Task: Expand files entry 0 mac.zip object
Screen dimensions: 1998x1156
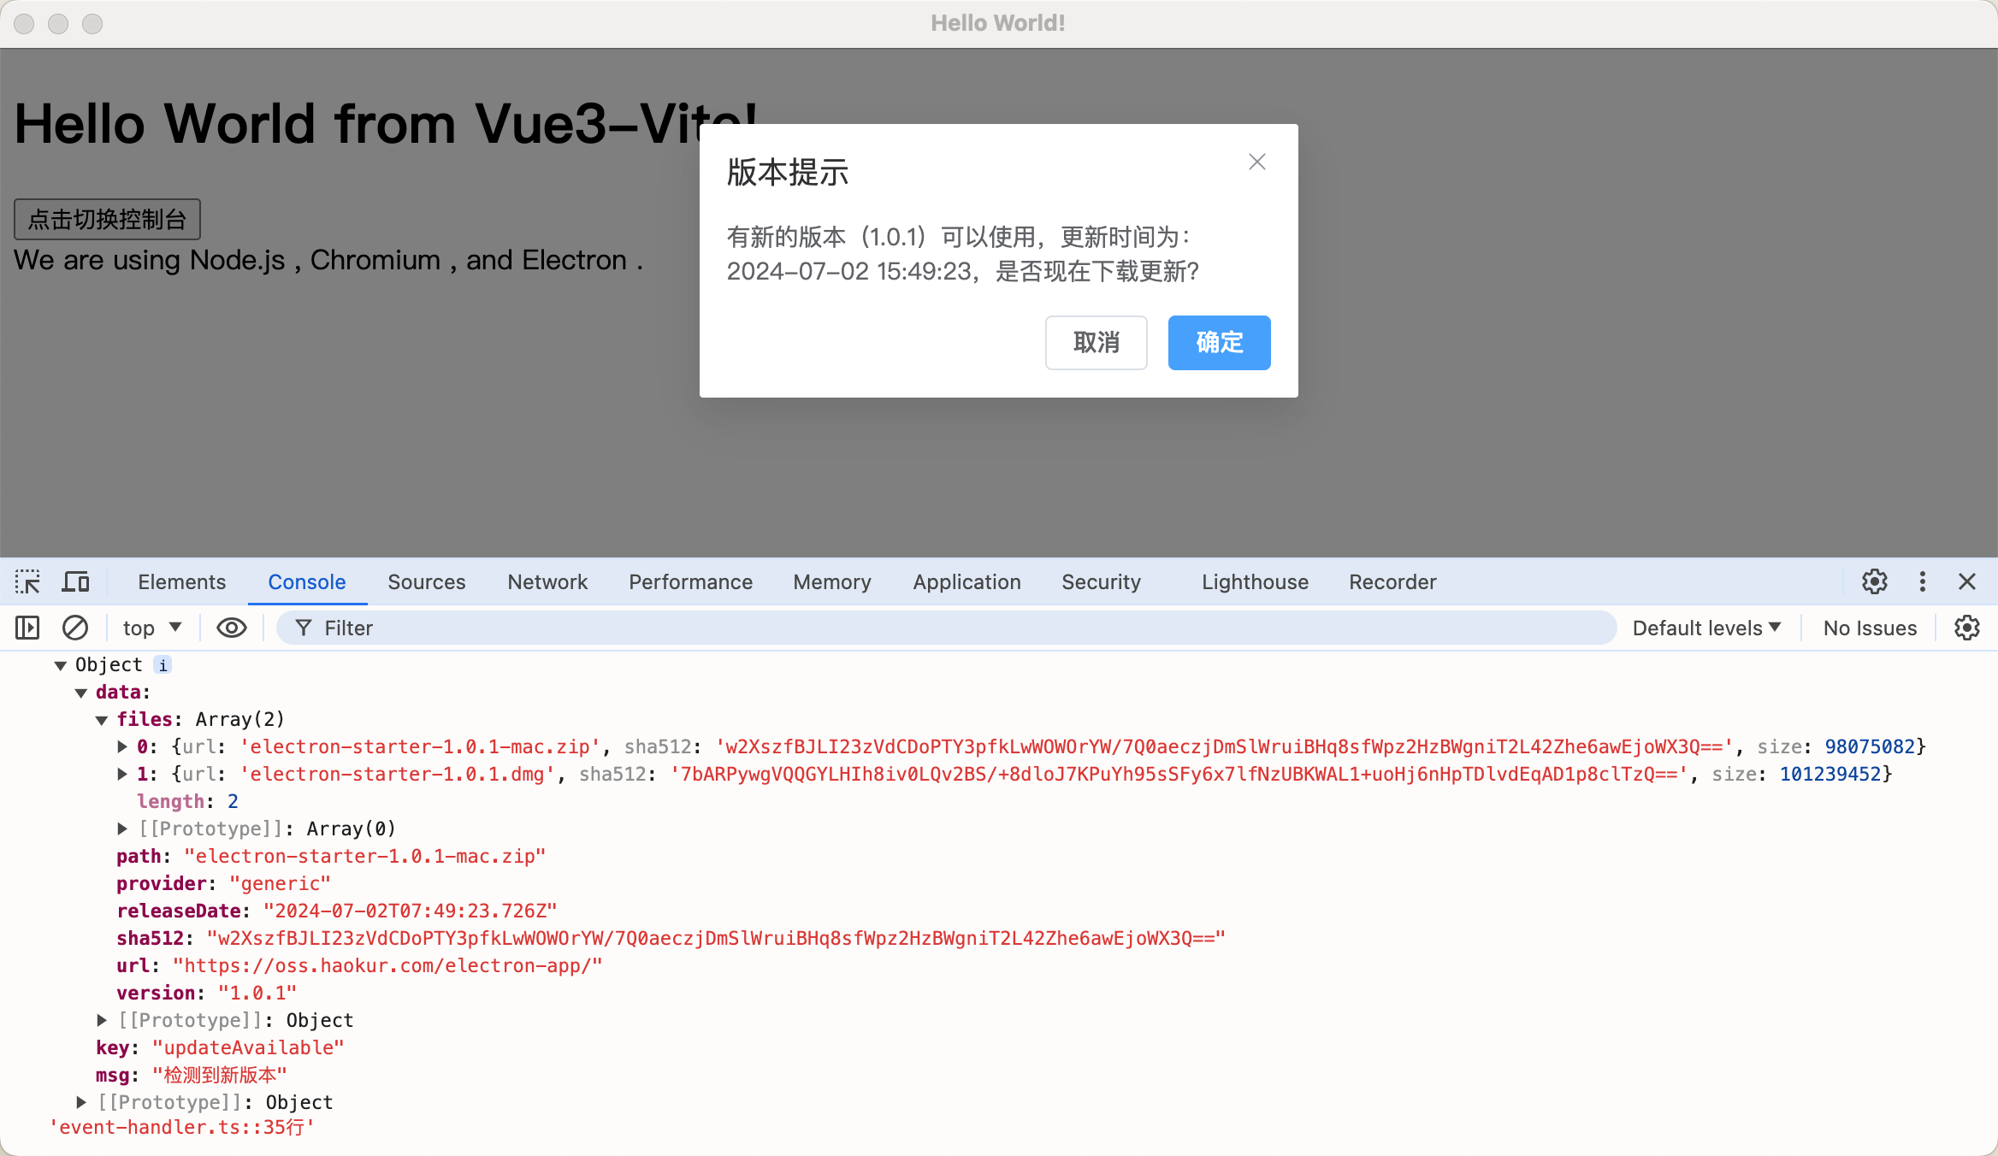Action: [122, 746]
